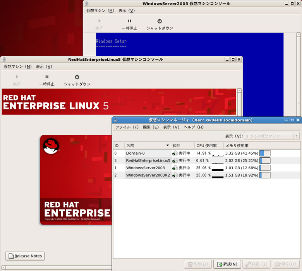Open ヘルプ menu in Virtual Machine Manager
302x271 pixels.
tap(193, 127)
